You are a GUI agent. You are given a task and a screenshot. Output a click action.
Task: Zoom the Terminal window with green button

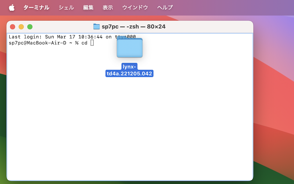[30, 27]
